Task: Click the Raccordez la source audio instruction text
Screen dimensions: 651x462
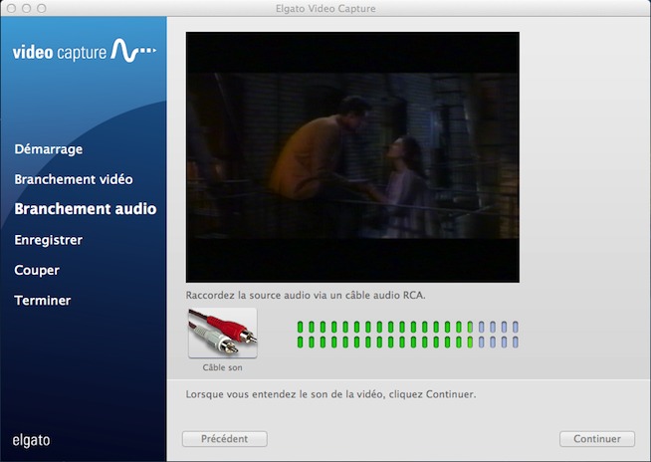Action: (x=312, y=296)
